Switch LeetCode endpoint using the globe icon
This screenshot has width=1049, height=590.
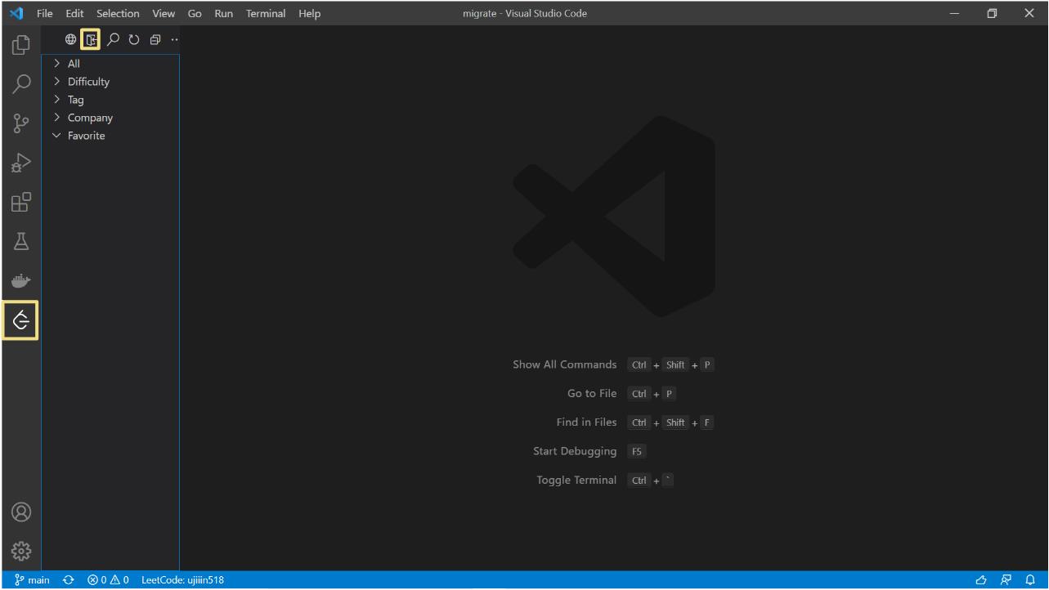click(70, 38)
